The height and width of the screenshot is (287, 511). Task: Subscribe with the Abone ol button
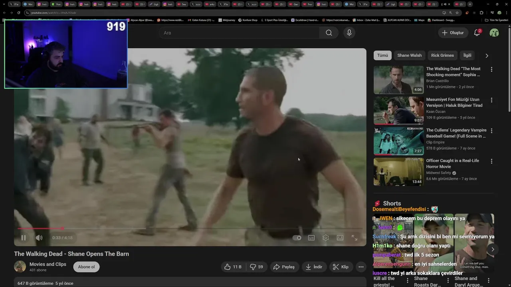pos(87,267)
